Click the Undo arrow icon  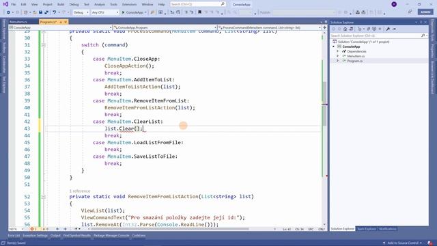[x=55, y=12]
